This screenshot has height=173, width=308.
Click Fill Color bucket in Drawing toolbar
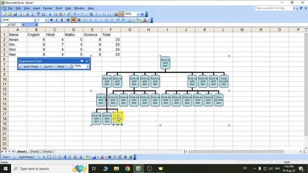pyautogui.click(x=87, y=157)
